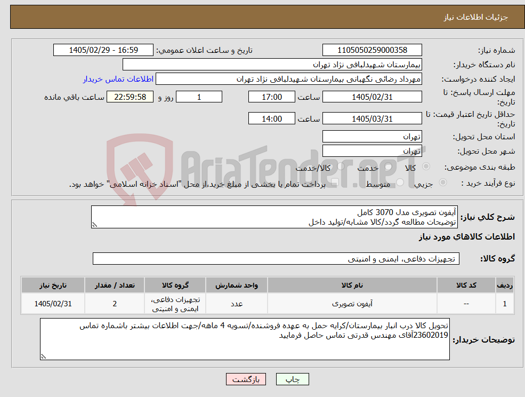525x397 pixels.
Task: Click the ردیف column header
Action: (505, 285)
